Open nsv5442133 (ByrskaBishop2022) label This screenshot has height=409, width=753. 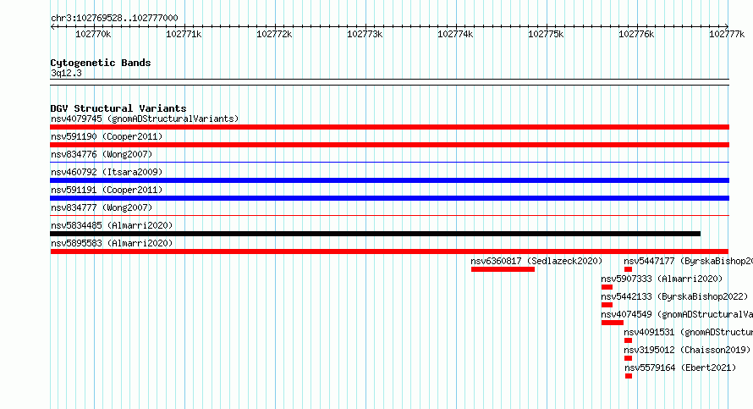pos(674,296)
